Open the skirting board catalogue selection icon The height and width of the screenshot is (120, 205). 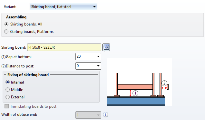pos(106,47)
